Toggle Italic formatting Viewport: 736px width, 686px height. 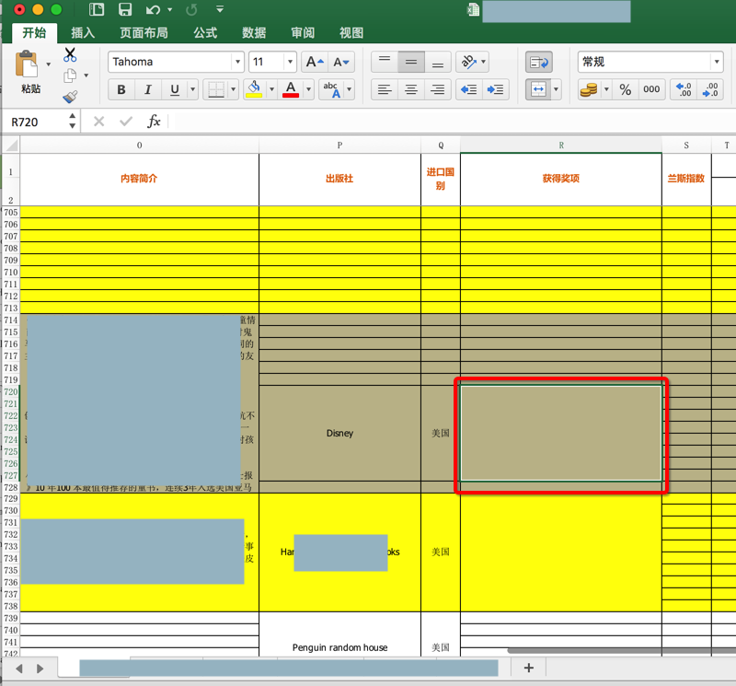click(147, 89)
